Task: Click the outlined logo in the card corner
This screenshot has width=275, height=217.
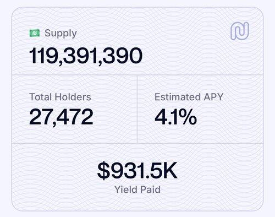Action: click(x=240, y=31)
